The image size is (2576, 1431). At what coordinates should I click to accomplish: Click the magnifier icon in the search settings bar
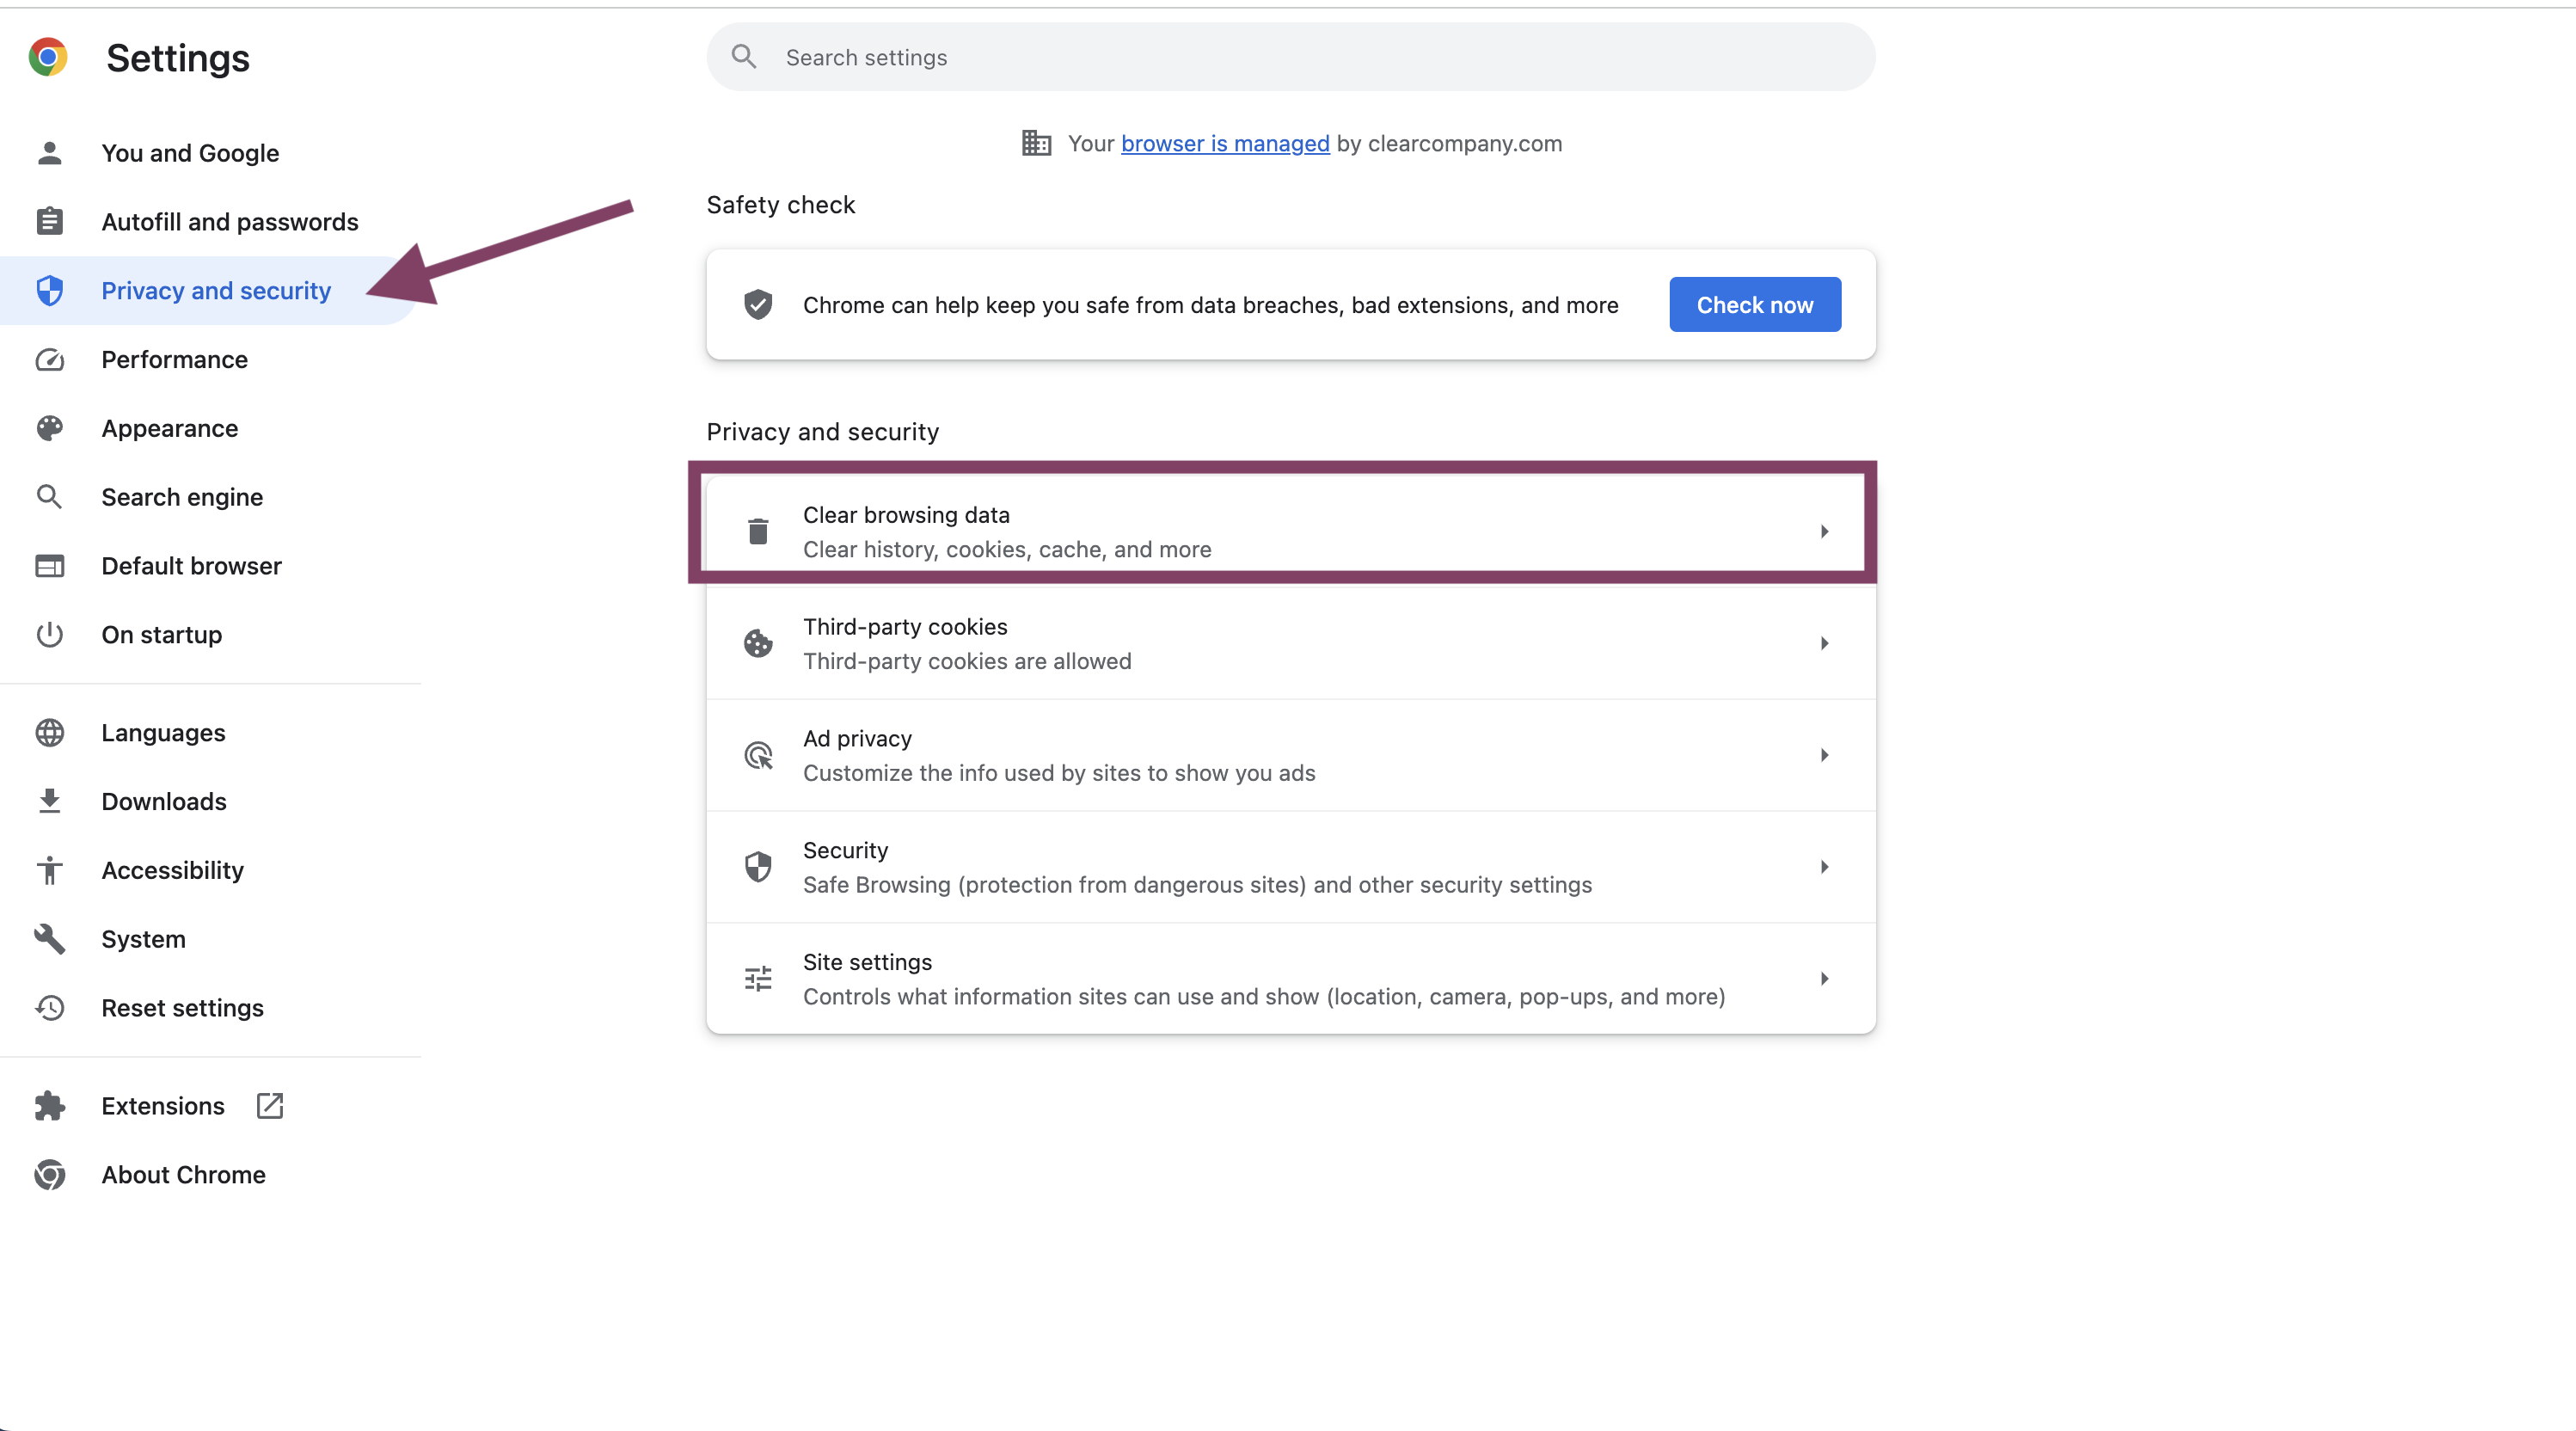pos(743,57)
